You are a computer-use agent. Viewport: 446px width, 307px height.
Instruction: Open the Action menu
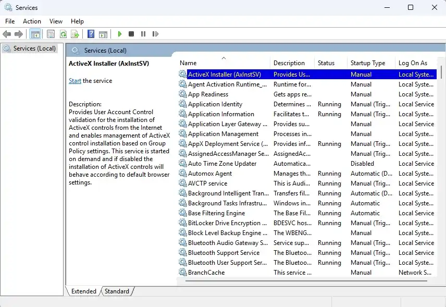32,21
